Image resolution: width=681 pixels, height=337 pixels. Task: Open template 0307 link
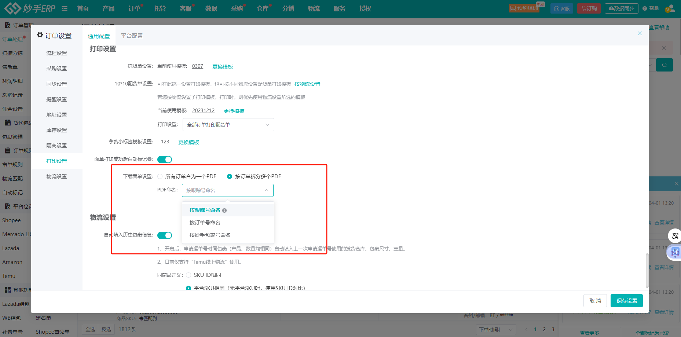click(x=197, y=66)
